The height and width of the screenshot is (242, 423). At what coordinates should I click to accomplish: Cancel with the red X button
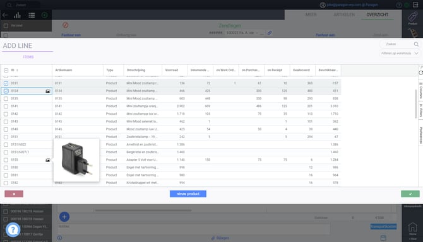(14, 194)
